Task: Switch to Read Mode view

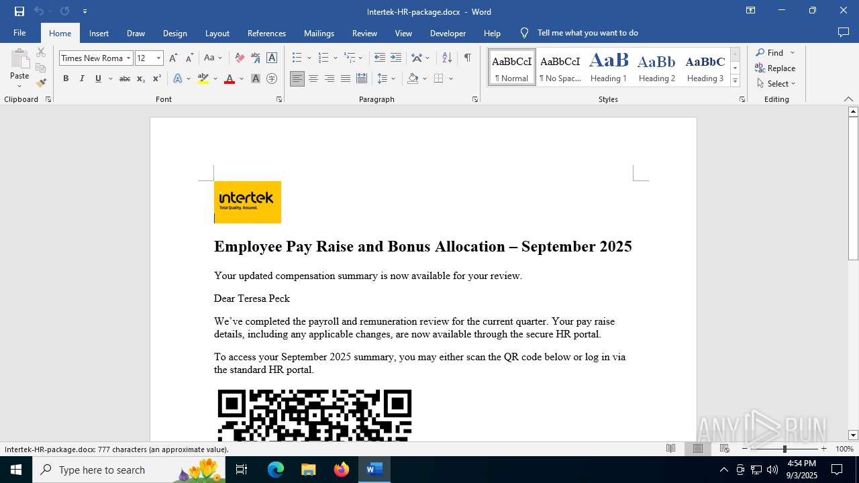Action: pyautogui.click(x=670, y=449)
